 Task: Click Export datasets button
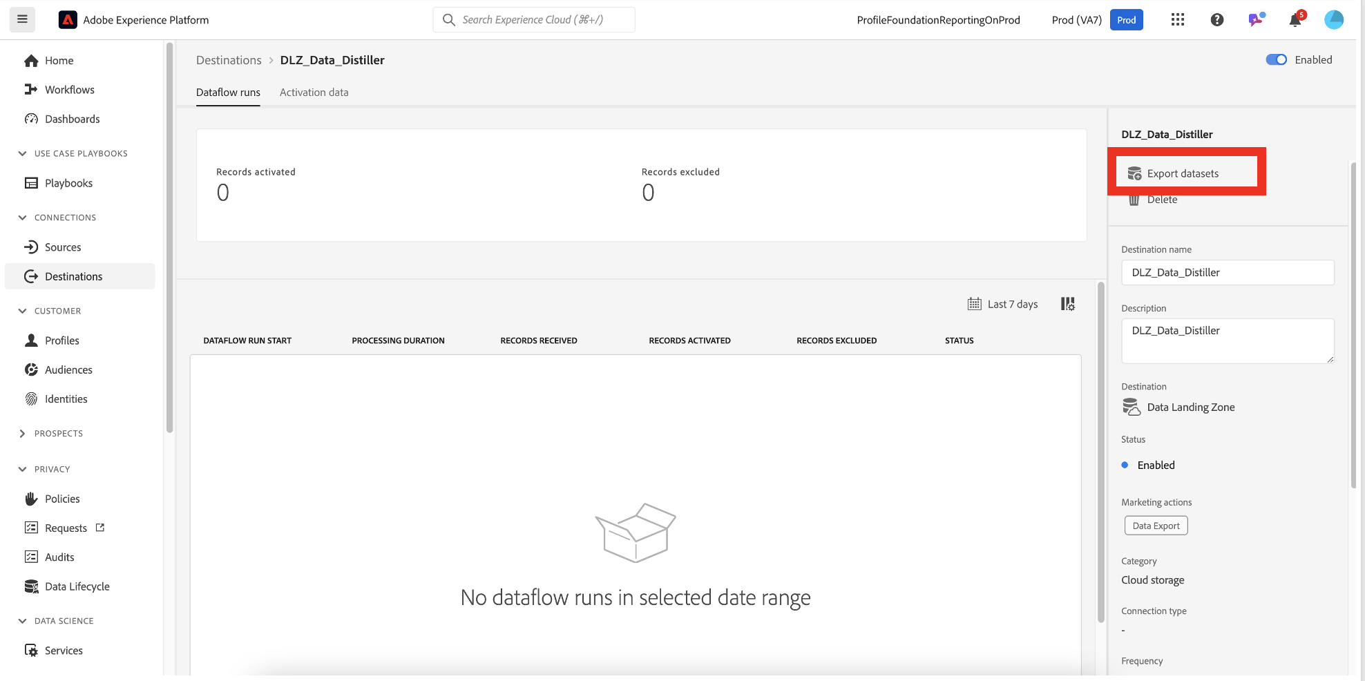coord(1182,173)
